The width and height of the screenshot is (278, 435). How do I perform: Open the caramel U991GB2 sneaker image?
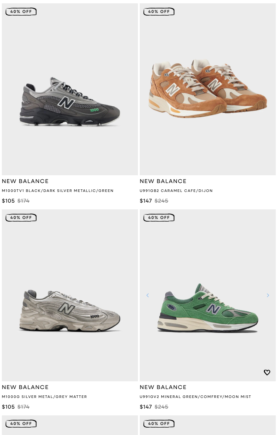[x=208, y=89]
